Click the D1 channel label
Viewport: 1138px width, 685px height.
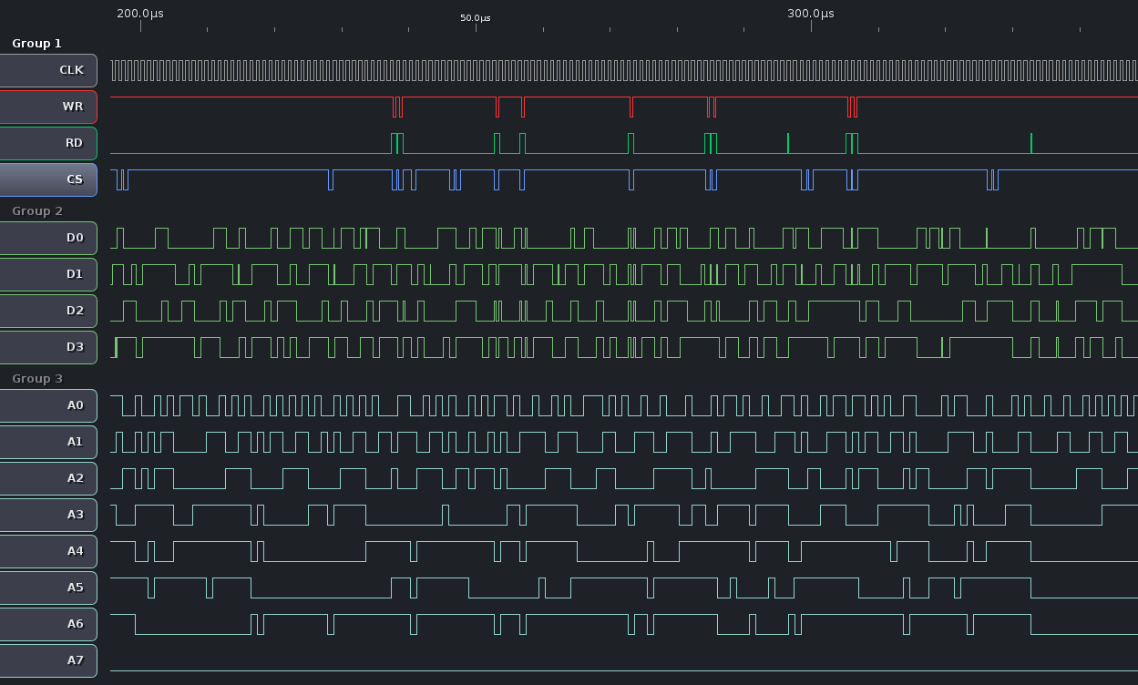[48, 274]
